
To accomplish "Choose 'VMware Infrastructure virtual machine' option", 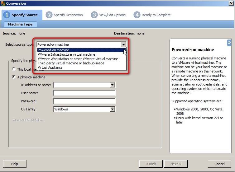I will click(x=81, y=54).
